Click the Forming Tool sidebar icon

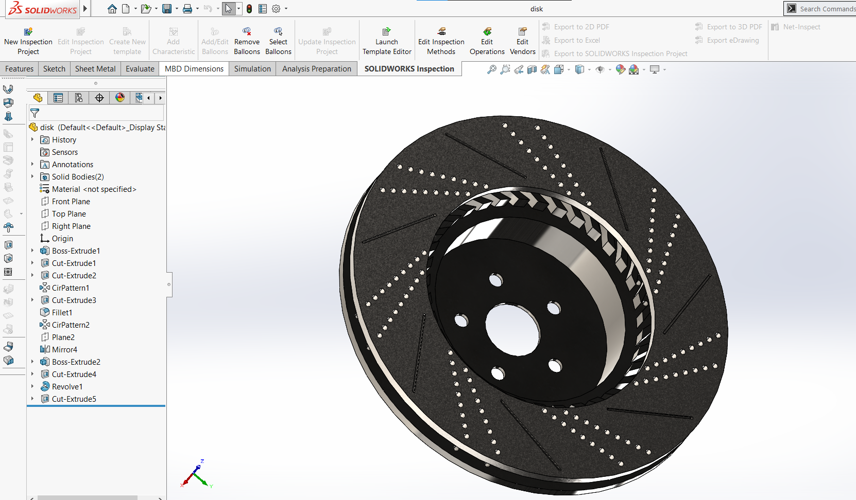point(8,227)
